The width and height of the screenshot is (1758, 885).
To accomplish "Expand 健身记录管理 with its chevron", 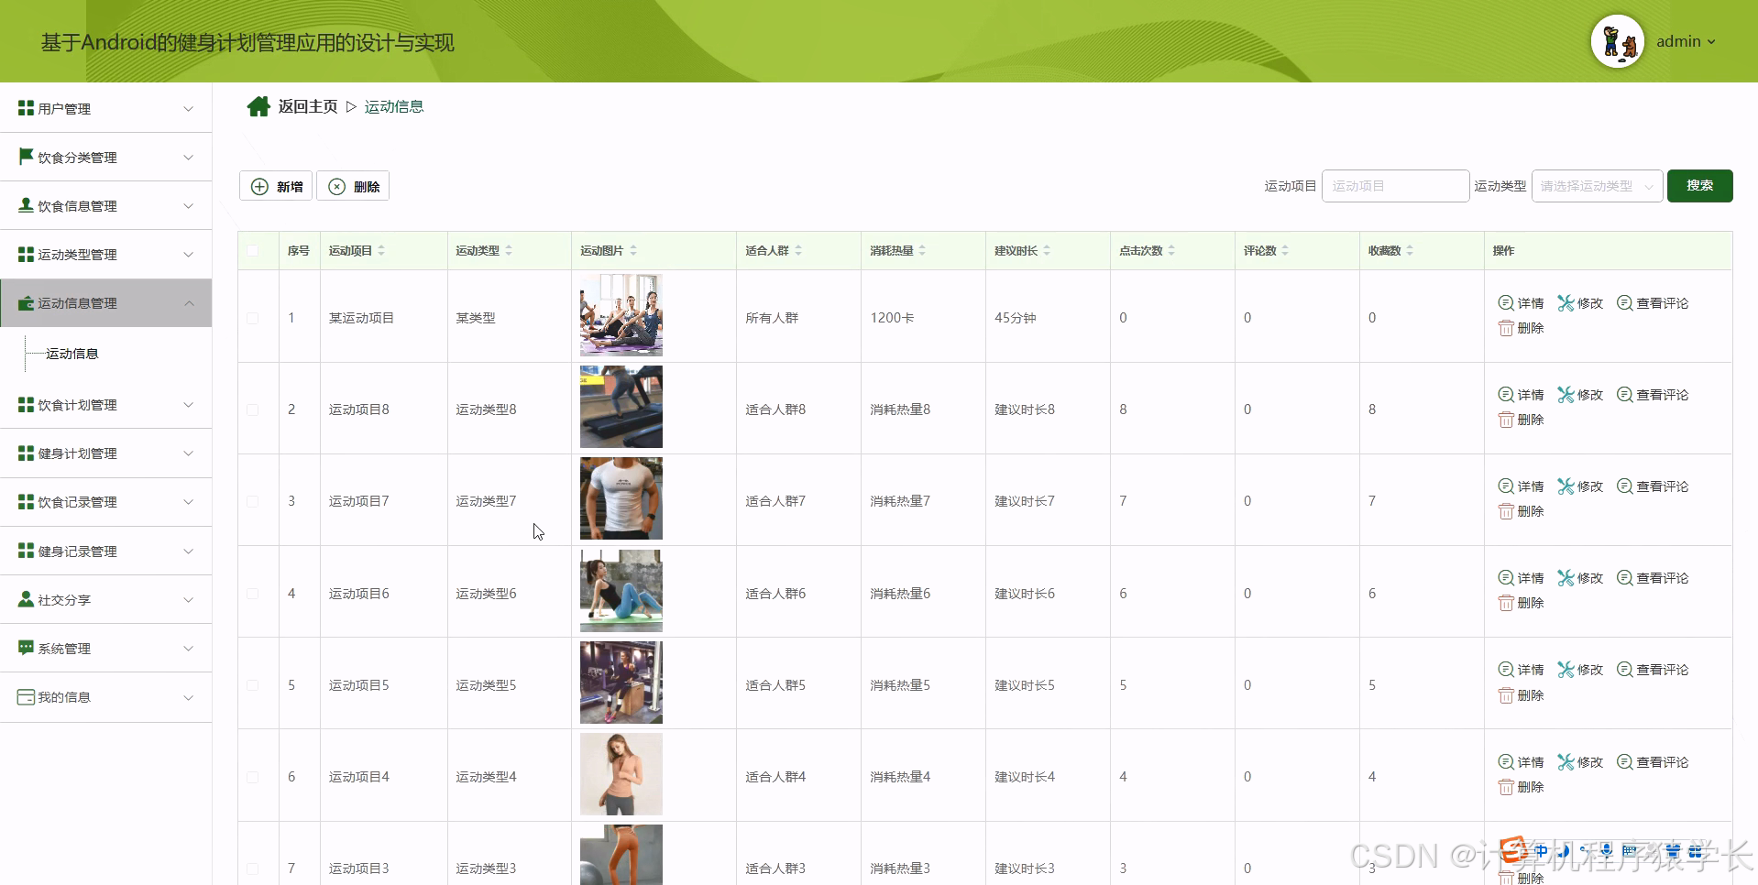I will 188,551.
